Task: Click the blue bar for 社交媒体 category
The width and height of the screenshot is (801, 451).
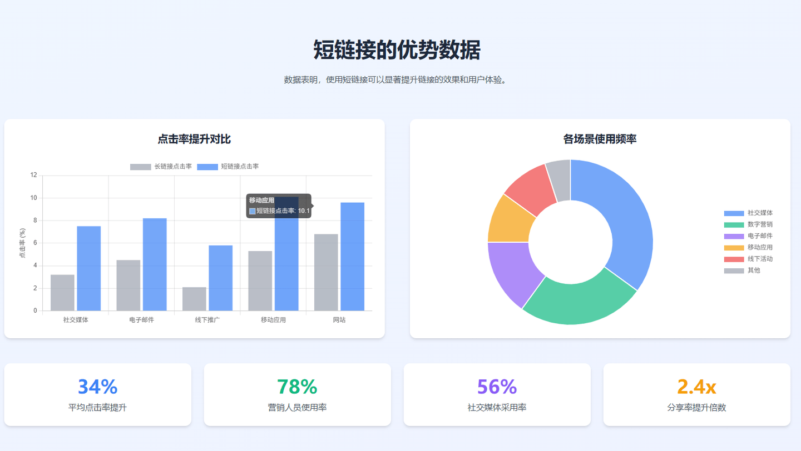Action: 88,268
